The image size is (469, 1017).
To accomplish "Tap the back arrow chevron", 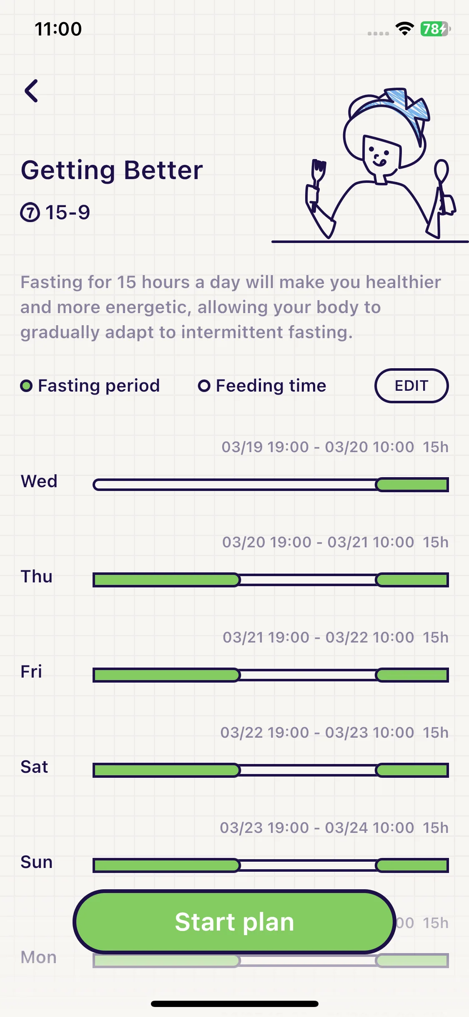I will [x=31, y=91].
